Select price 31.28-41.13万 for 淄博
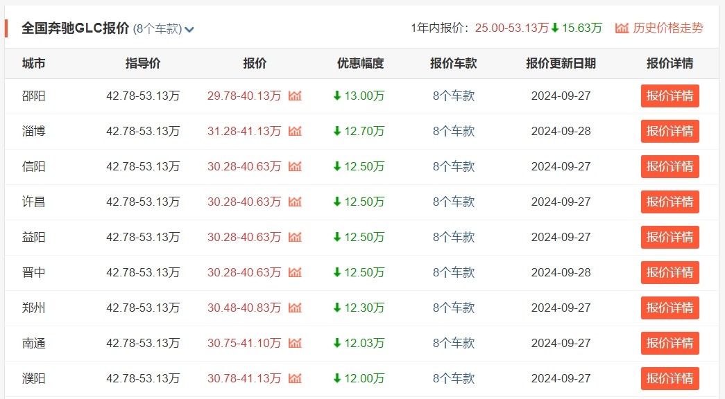Viewport: 725px width, 399px height. [x=244, y=131]
